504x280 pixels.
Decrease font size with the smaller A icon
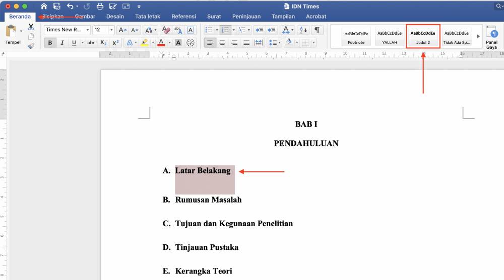coord(135,30)
